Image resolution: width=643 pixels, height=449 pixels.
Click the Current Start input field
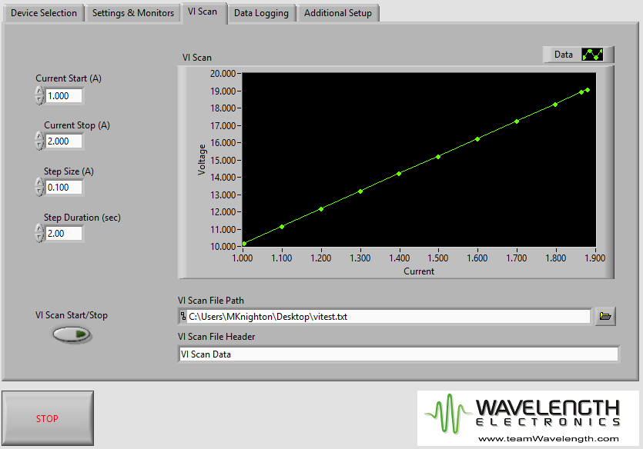tap(64, 96)
